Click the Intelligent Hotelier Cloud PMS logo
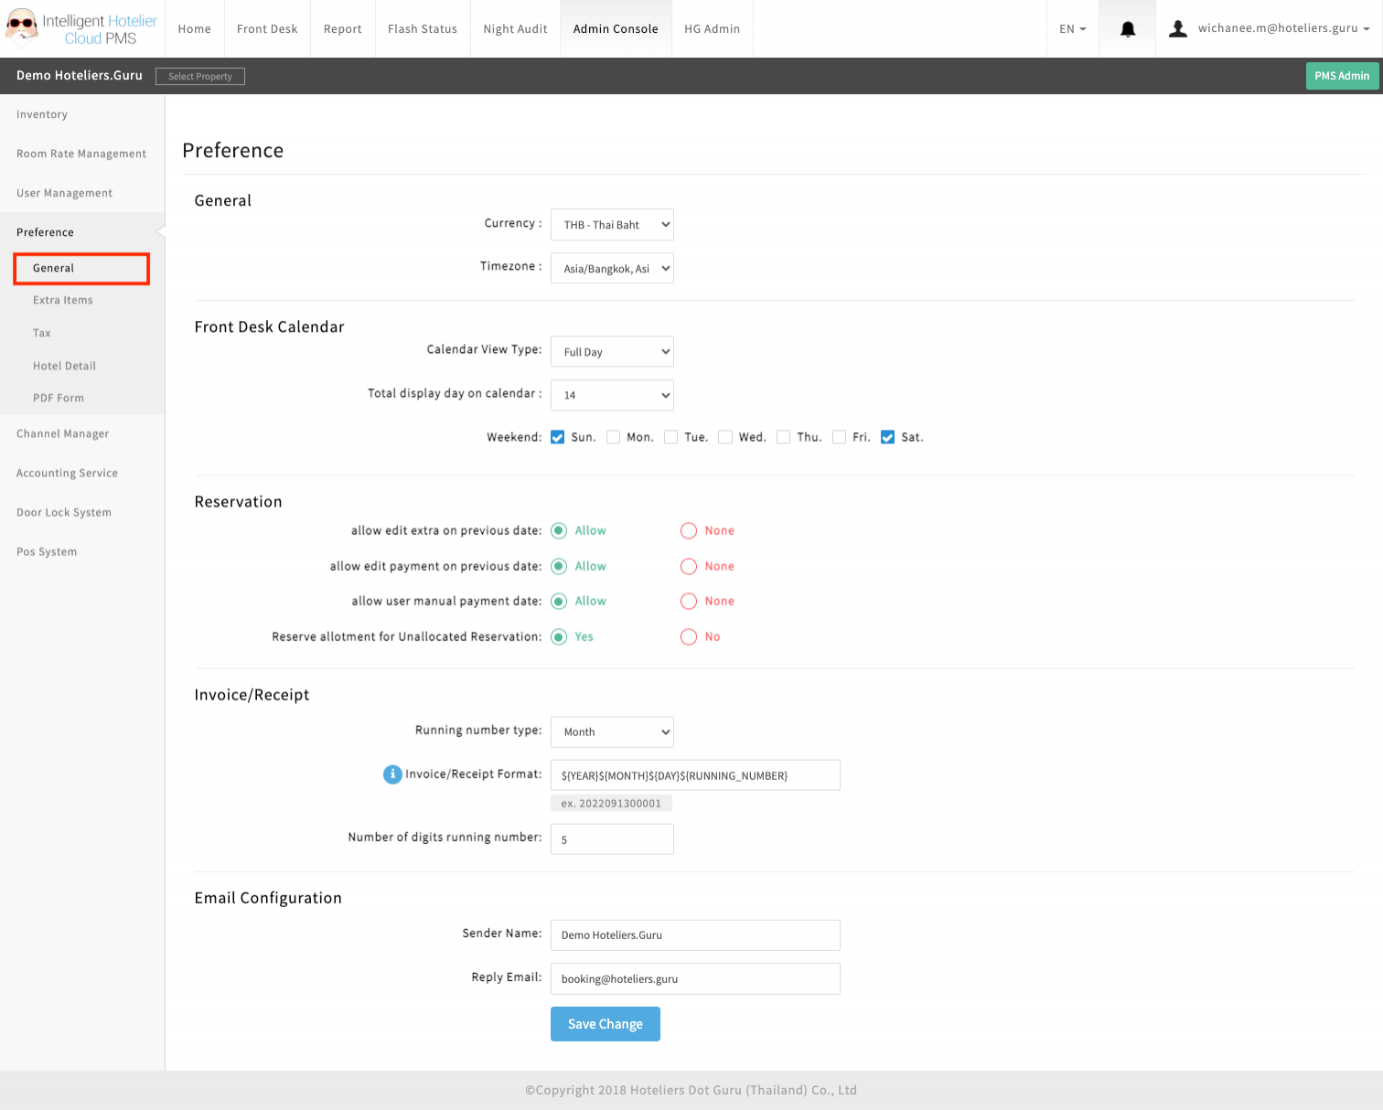The width and height of the screenshot is (1383, 1110). (82, 29)
